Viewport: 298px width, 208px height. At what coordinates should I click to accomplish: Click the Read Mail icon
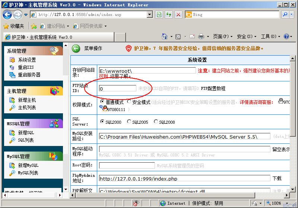tap(192, 36)
